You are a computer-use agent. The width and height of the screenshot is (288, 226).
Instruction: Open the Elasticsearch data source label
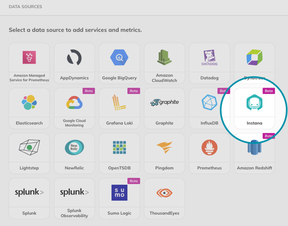point(29,123)
